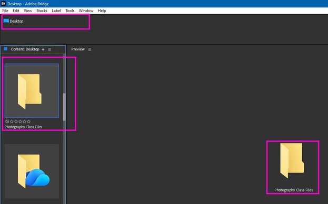This screenshot has height=204, width=328.
Task: Set one star rating on Photography Class Files
Action: [12, 121]
